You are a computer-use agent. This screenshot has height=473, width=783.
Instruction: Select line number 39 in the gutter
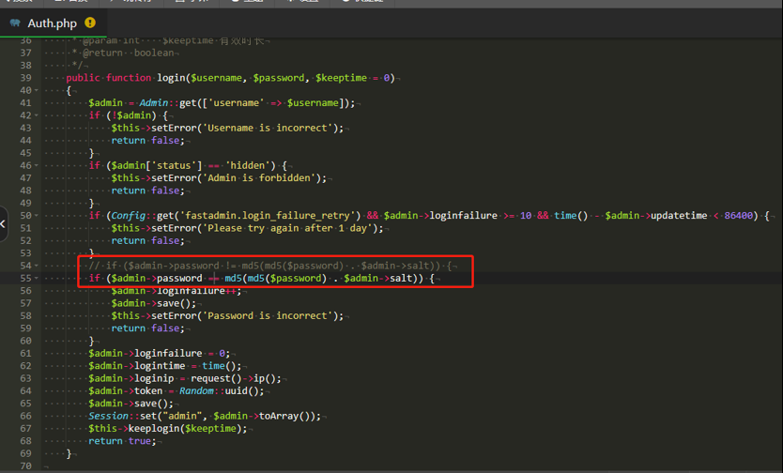click(25, 78)
